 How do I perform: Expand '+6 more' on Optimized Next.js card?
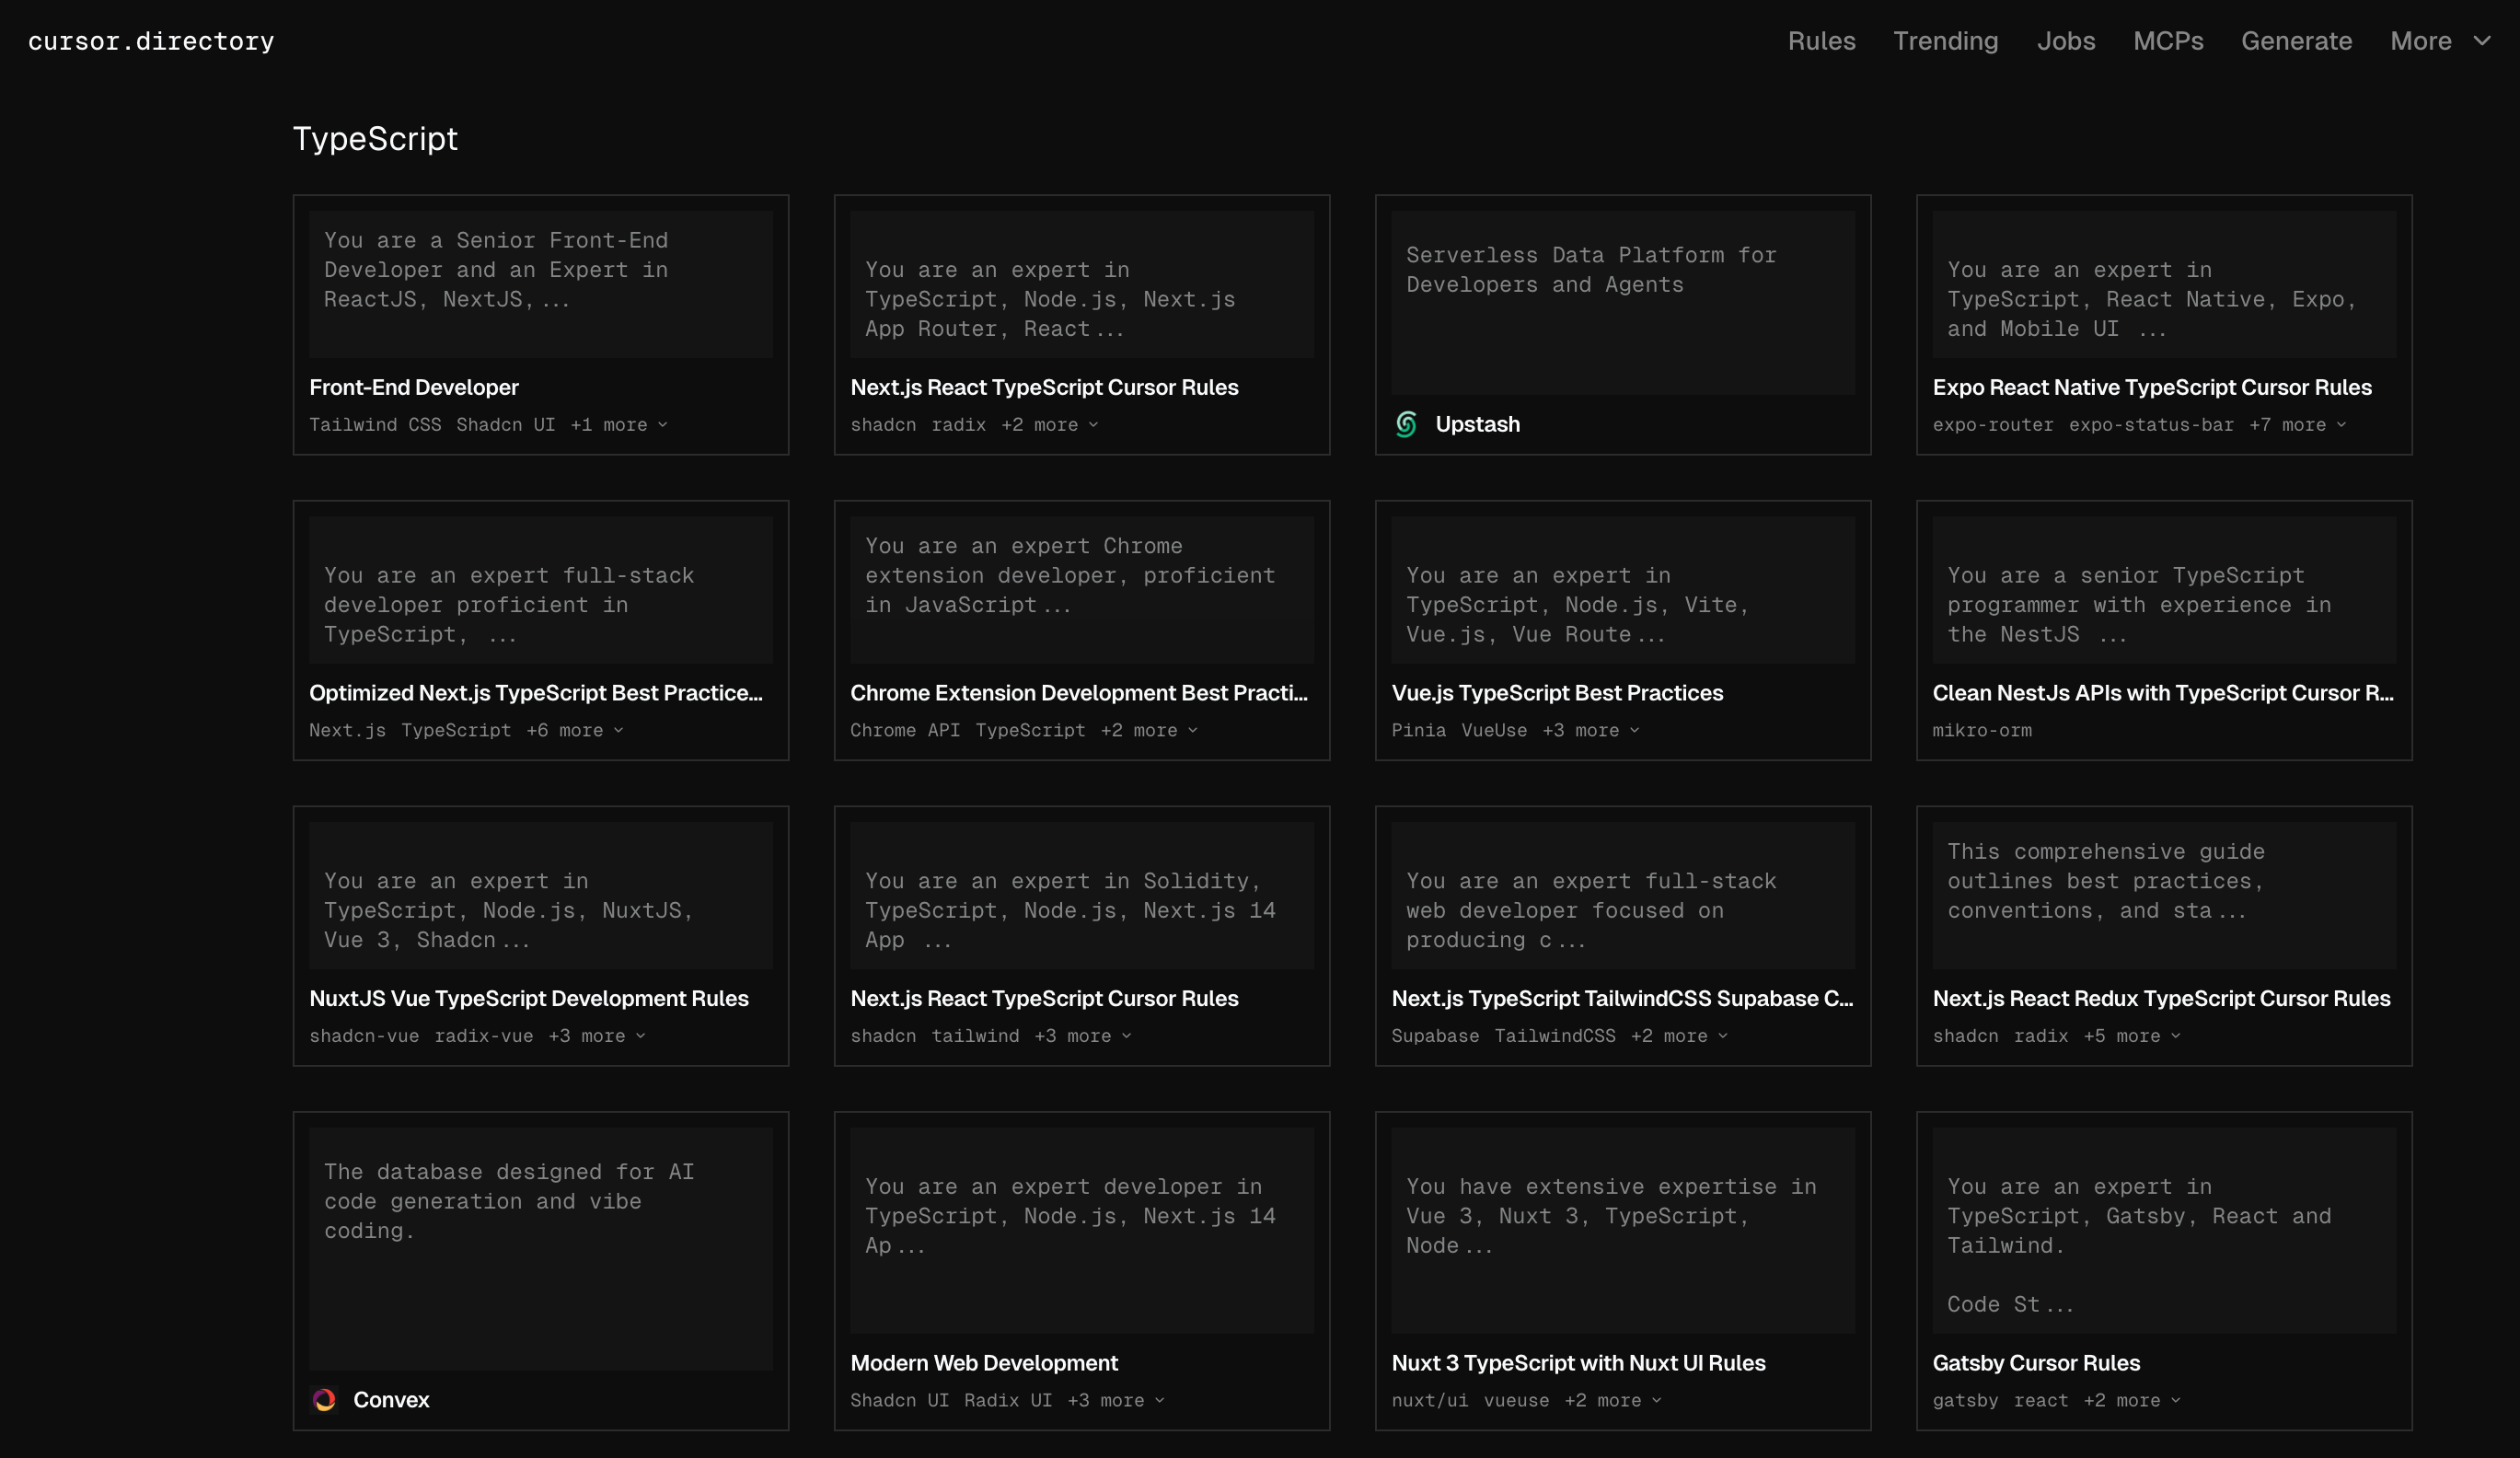point(574,730)
